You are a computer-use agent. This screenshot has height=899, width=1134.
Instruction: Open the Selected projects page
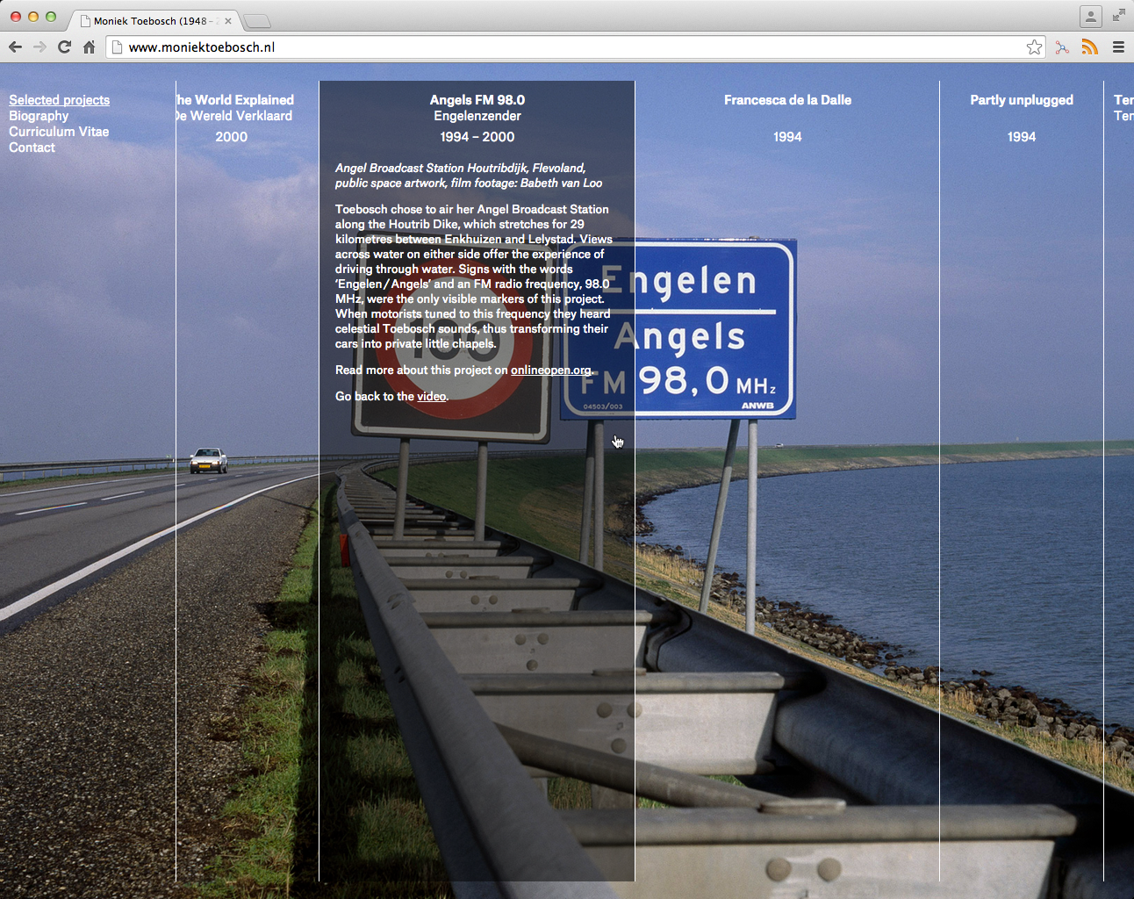59,100
